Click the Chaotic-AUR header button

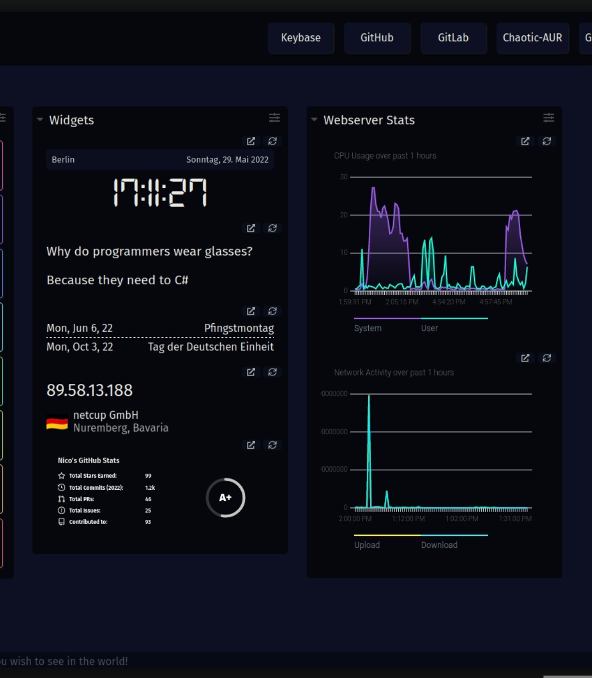pos(532,38)
